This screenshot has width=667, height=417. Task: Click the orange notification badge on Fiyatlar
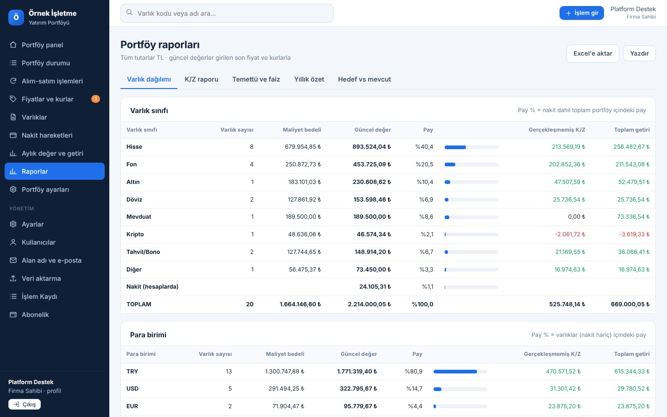95,99
